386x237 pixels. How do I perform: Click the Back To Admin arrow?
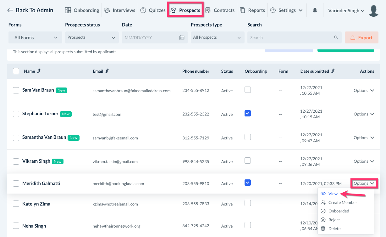pos(10,10)
